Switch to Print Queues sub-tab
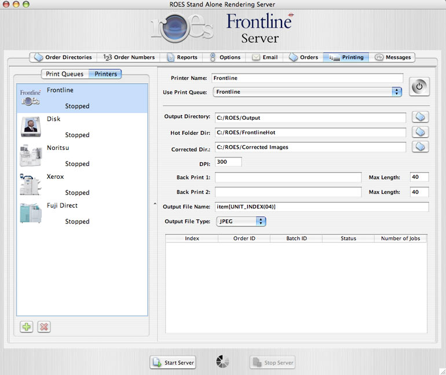The height and width of the screenshot is (375, 446). click(x=65, y=74)
